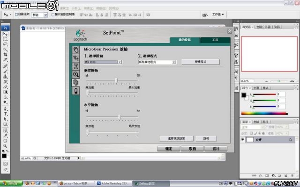Switch to the Info panel tab
This screenshot has width=300, height=187.
277,27
